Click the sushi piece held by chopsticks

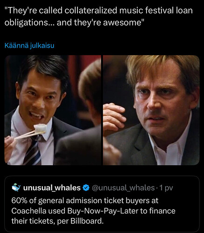tap(40, 128)
